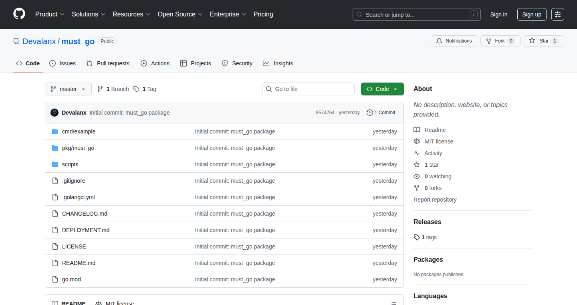The image size is (577, 305).
Task: View the 1 Tag link
Action: point(145,89)
